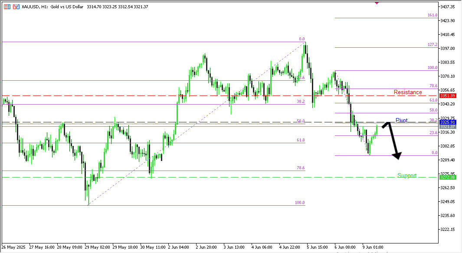The image size is (462, 253).
Task: Click the green 3272.38 support price tag
Action: click(x=447, y=177)
